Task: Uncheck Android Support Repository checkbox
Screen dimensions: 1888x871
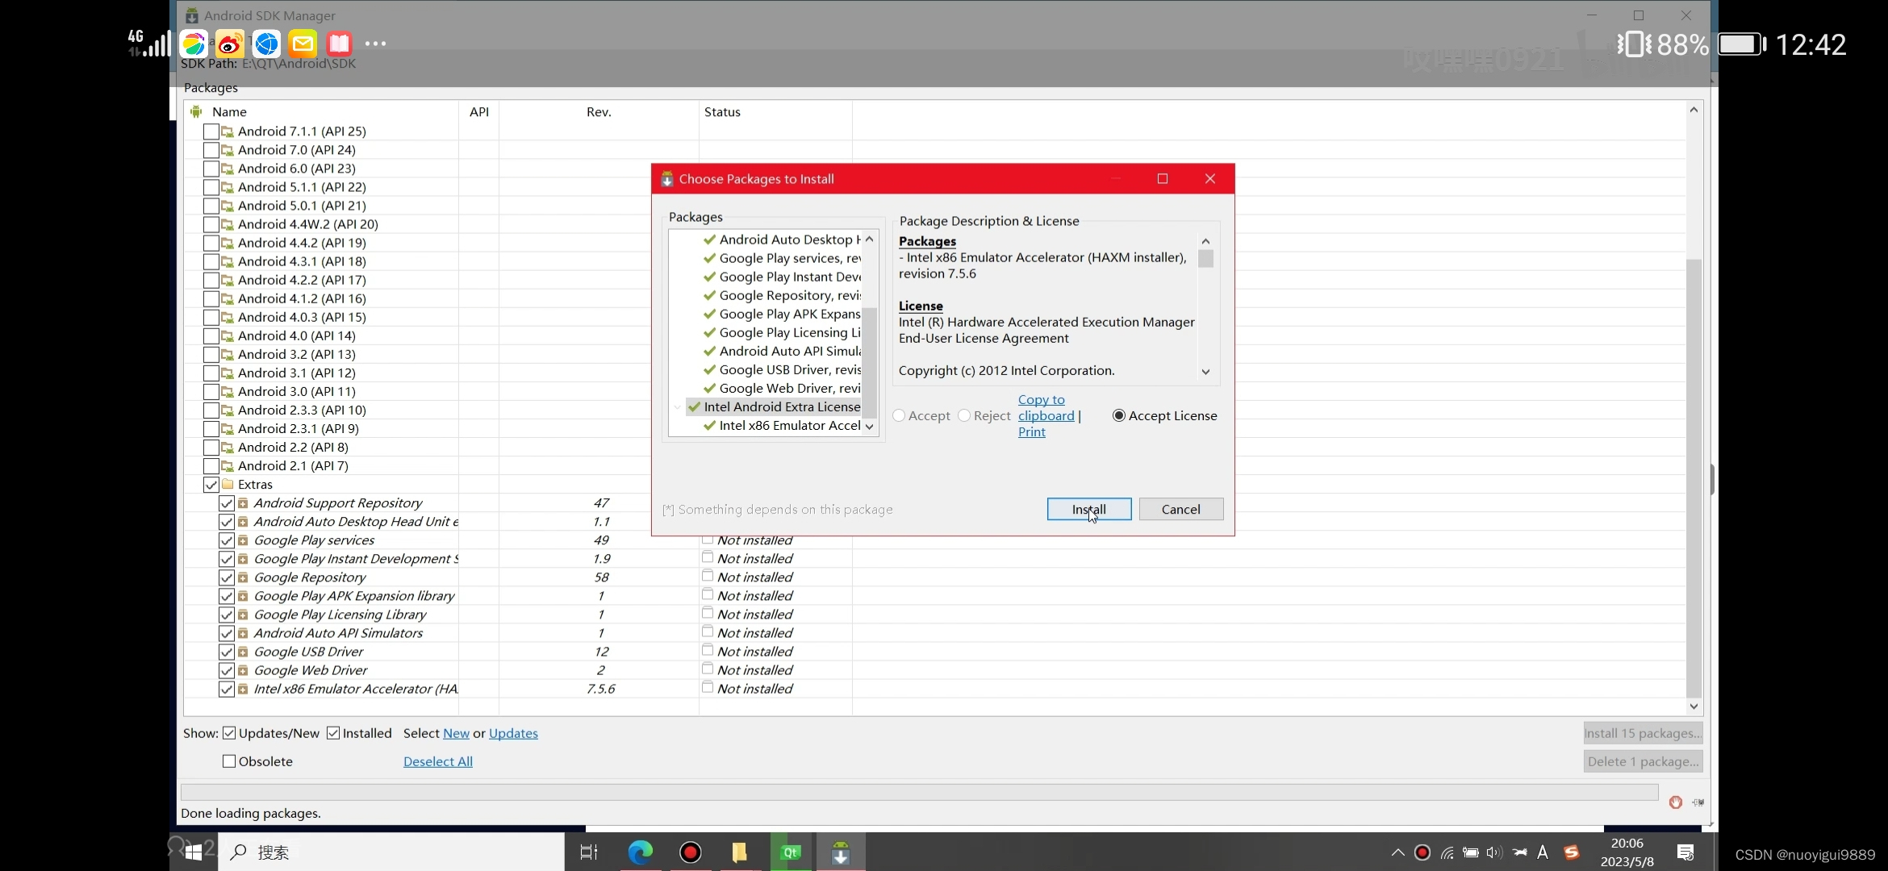Action: point(227,503)
